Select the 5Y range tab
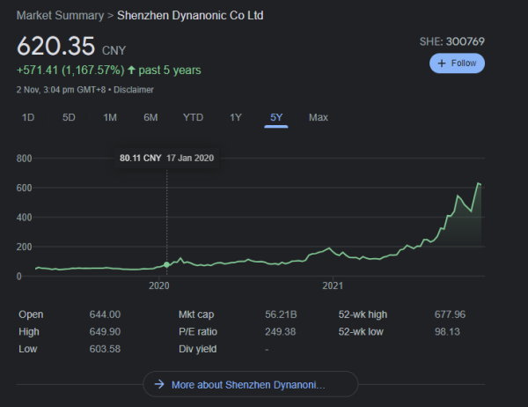The image size is (528, 407). (x=276, y=117)
